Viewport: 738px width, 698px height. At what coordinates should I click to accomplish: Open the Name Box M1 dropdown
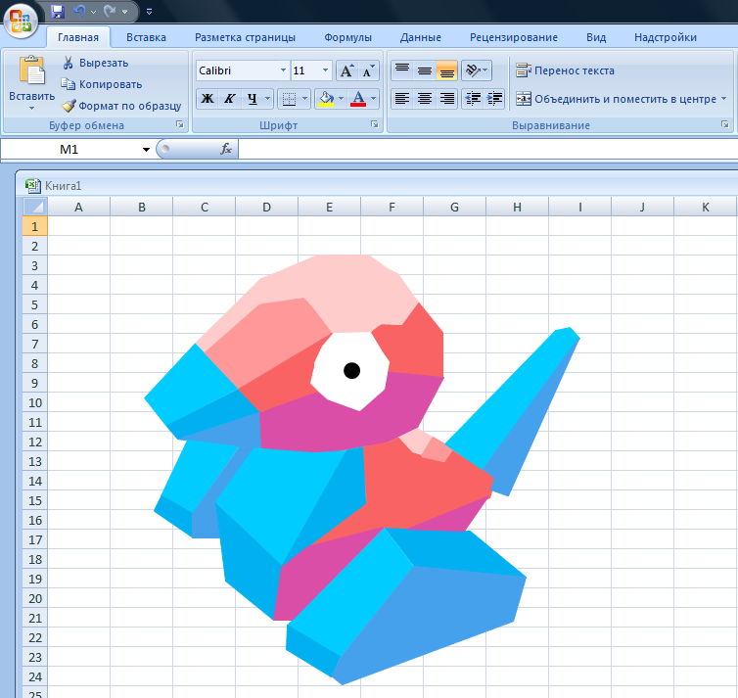point(146,150)
